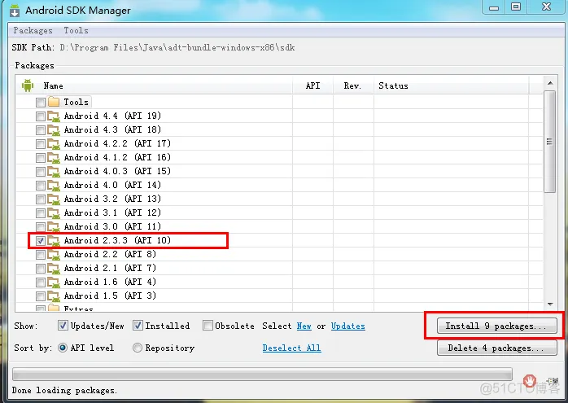
Task: Click the vertical scrollbar thumb
Action: [x=550, y=142]
